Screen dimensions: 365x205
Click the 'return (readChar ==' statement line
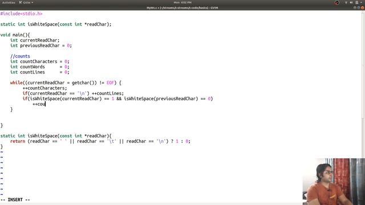click(x=100, y=141)
